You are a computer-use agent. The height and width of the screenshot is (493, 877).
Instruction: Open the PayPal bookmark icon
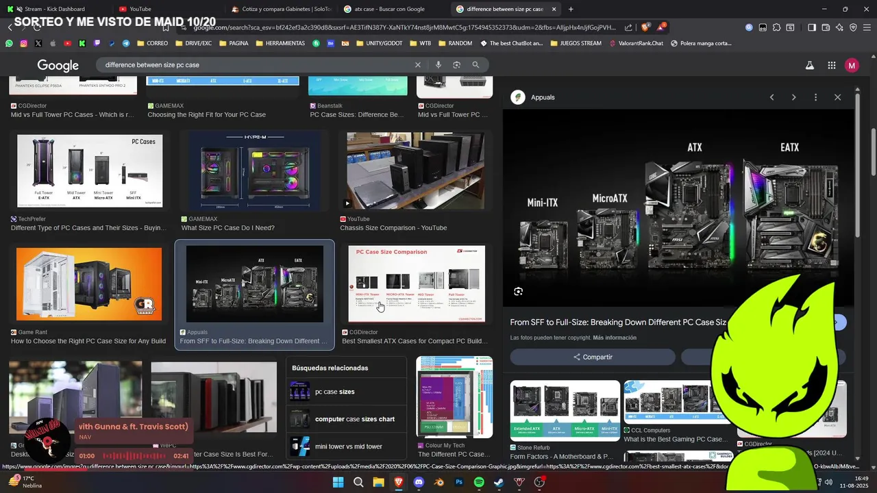click(111, 43)
